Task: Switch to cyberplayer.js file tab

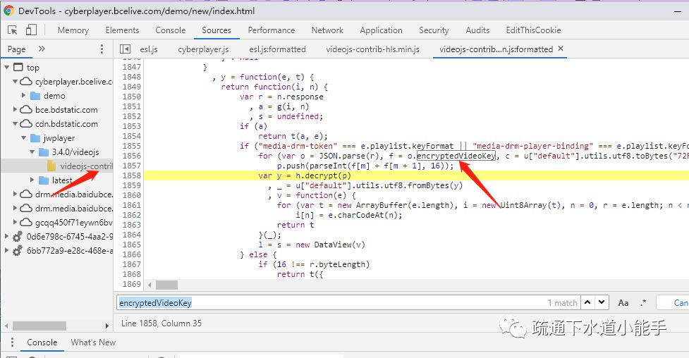Action: 203,49
